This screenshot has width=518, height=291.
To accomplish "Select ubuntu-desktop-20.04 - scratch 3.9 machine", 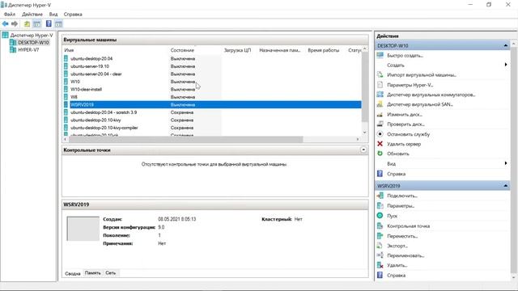I will click(212, 112).
